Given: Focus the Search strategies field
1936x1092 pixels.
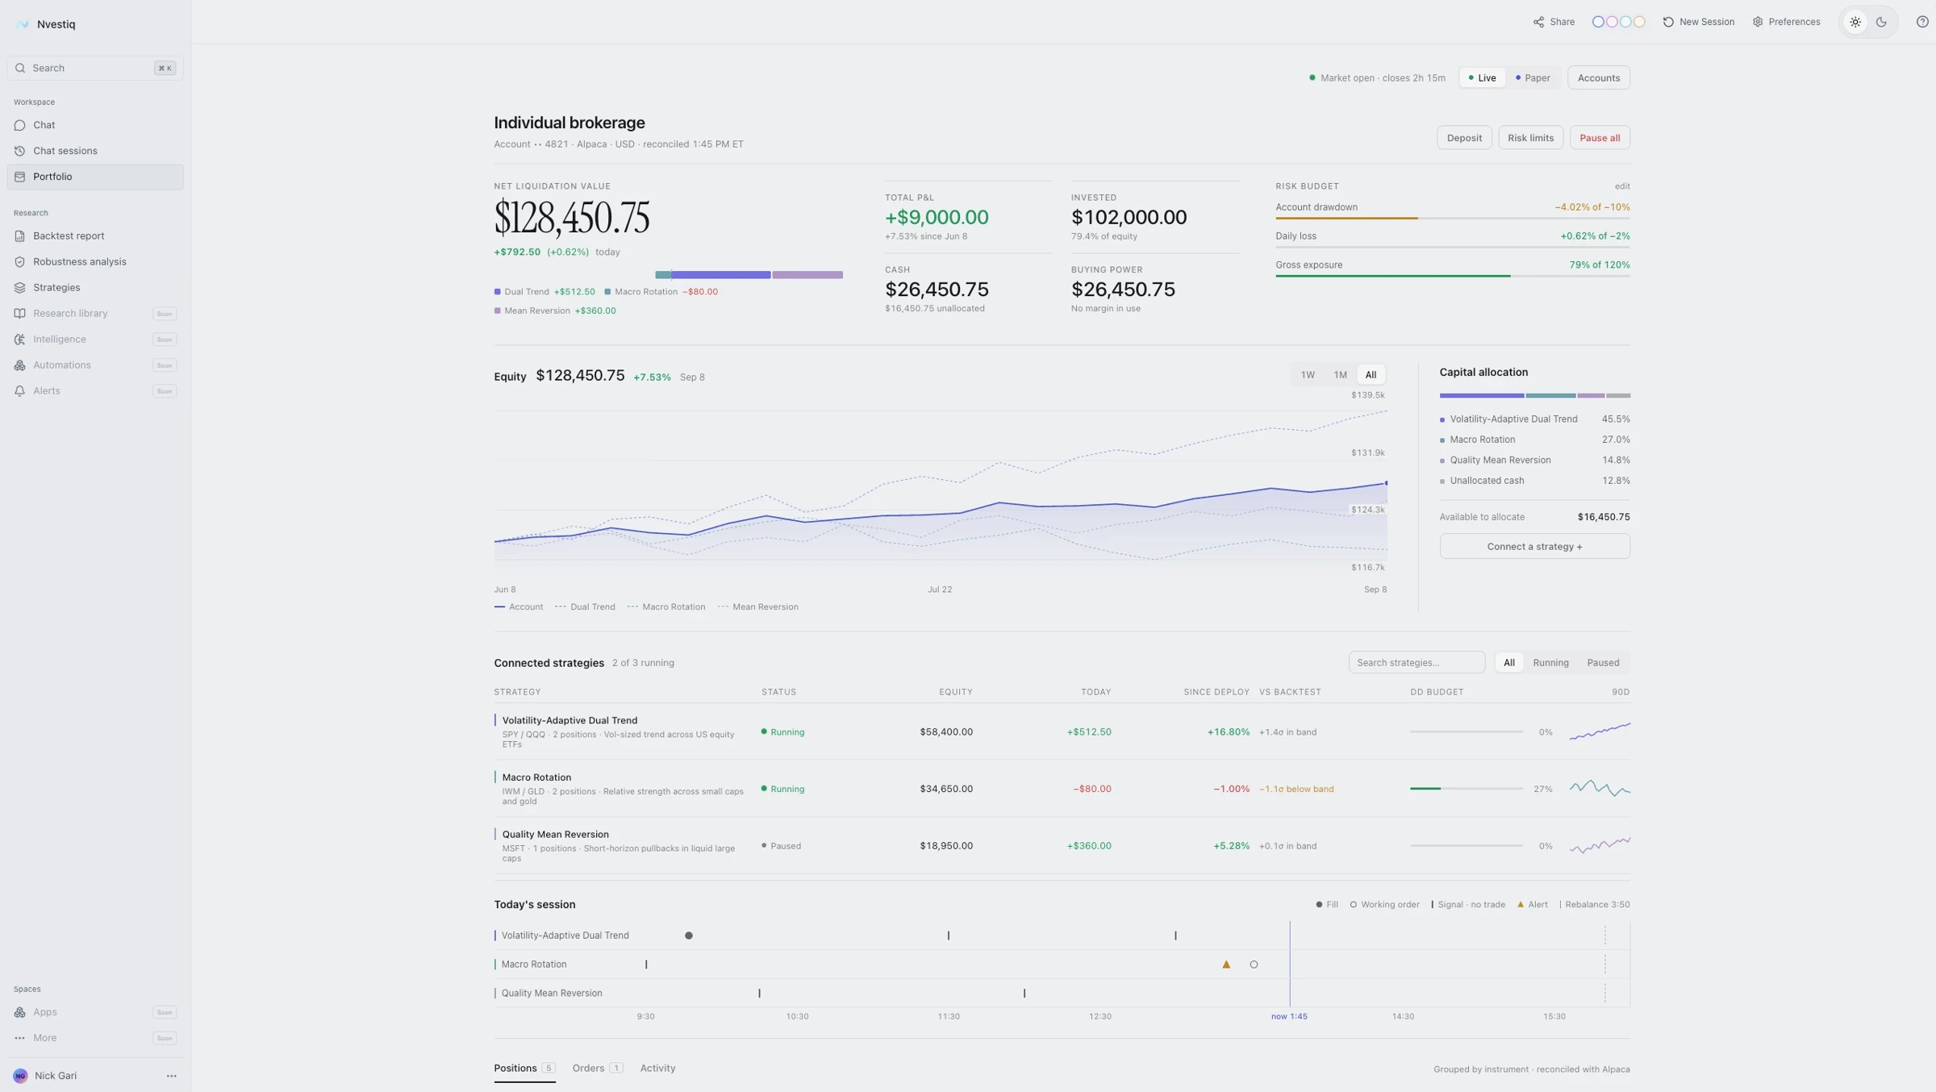Looking at the screenshot, I should (1417, 663).
